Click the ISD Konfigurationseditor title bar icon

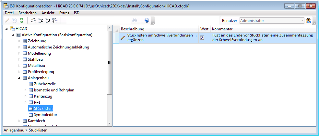click(6, 6)
